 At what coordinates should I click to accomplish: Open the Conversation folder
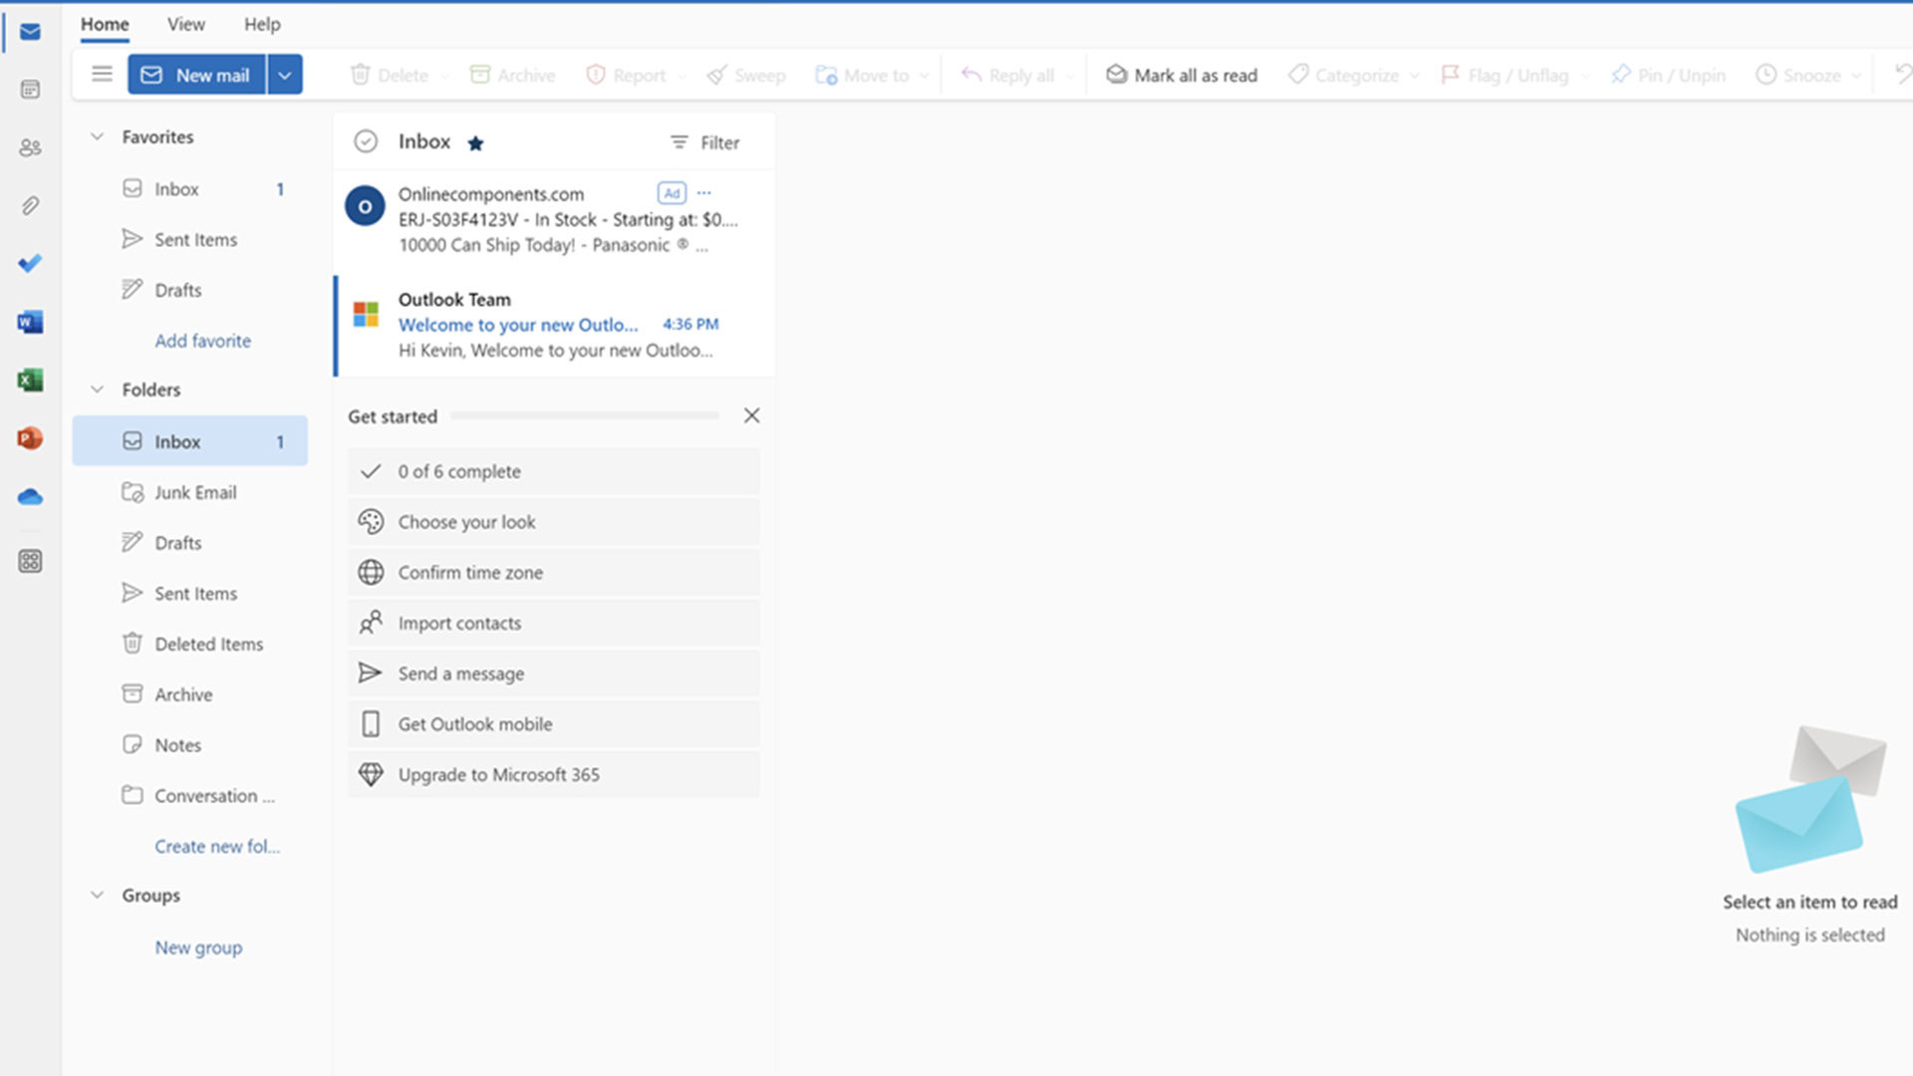(190, 795)
